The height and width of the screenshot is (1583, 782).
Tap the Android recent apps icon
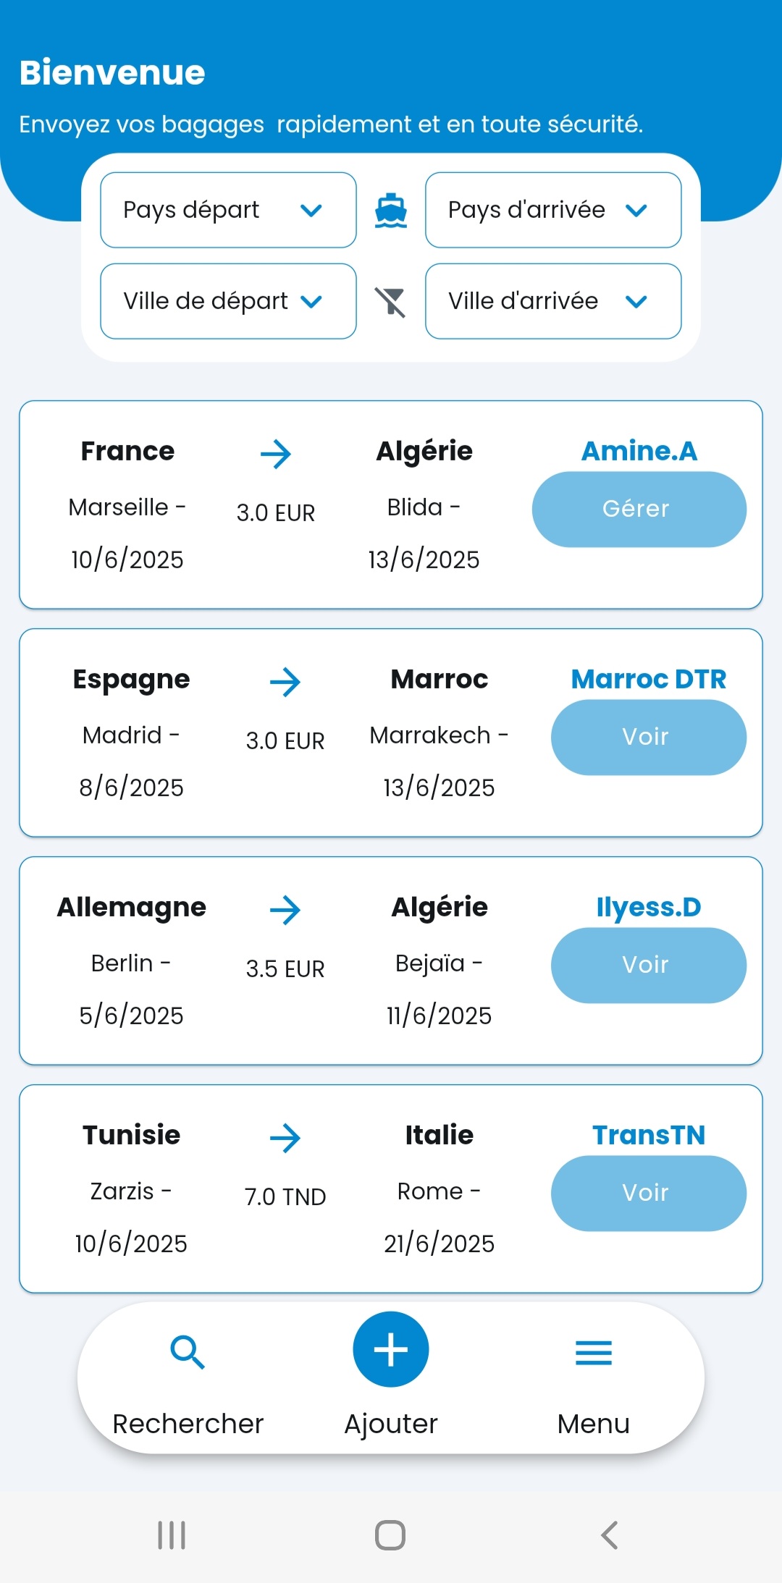172,1535
